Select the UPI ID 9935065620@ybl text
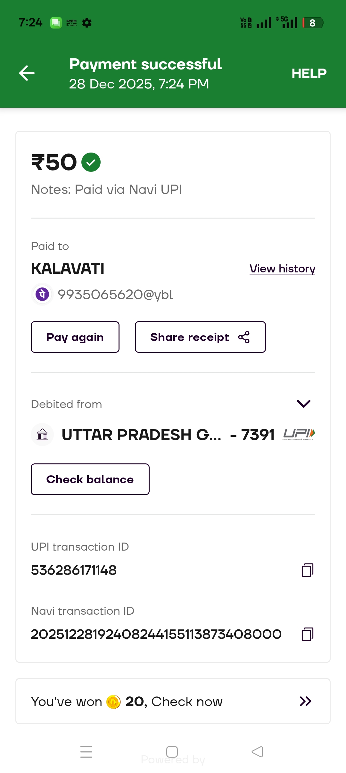This screenshot has height=773, width=346. 115,295
